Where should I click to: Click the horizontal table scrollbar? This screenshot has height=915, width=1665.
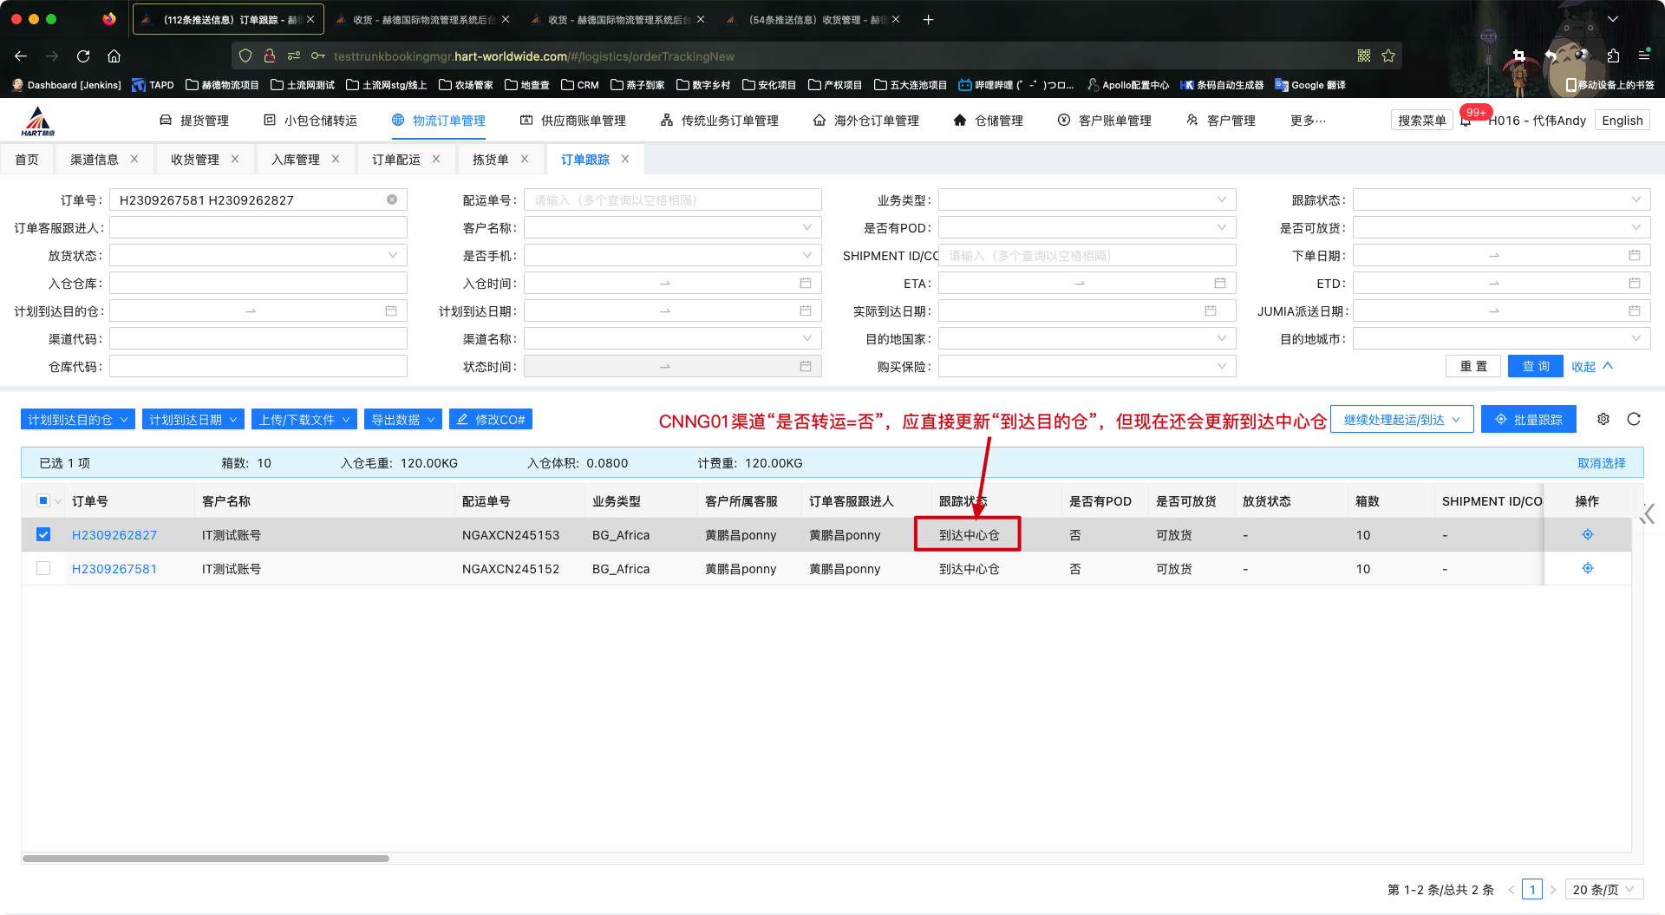pos(206,859)
